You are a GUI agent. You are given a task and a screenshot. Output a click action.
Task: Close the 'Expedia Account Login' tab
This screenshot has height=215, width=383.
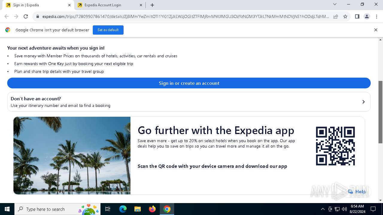pyautogui.click(x=141, y=5)
